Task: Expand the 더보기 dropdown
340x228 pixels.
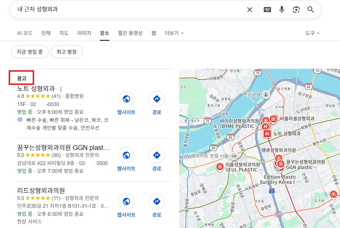Action: [x=174, y=33]
